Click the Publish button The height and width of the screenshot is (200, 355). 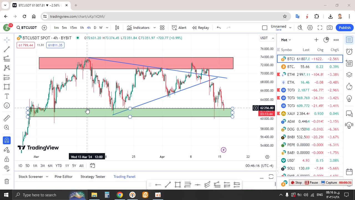tap(345, 27)
